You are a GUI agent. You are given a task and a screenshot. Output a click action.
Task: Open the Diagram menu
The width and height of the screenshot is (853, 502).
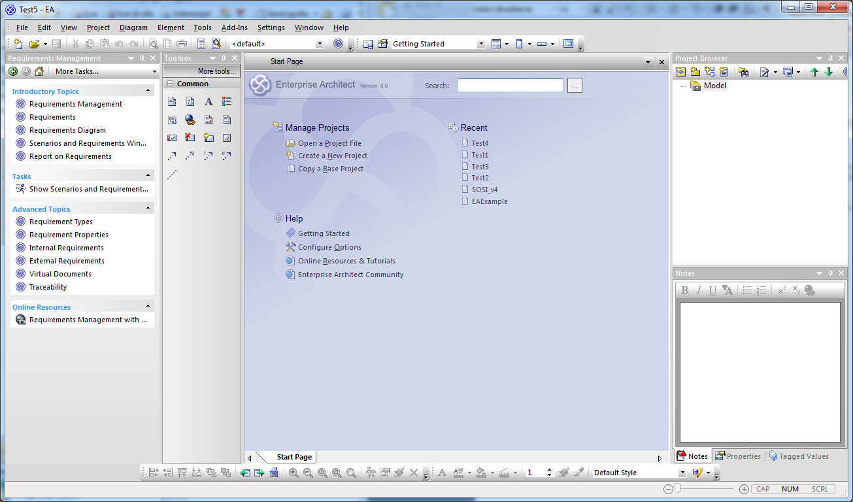pyautogui.click(x=133, y=27)
